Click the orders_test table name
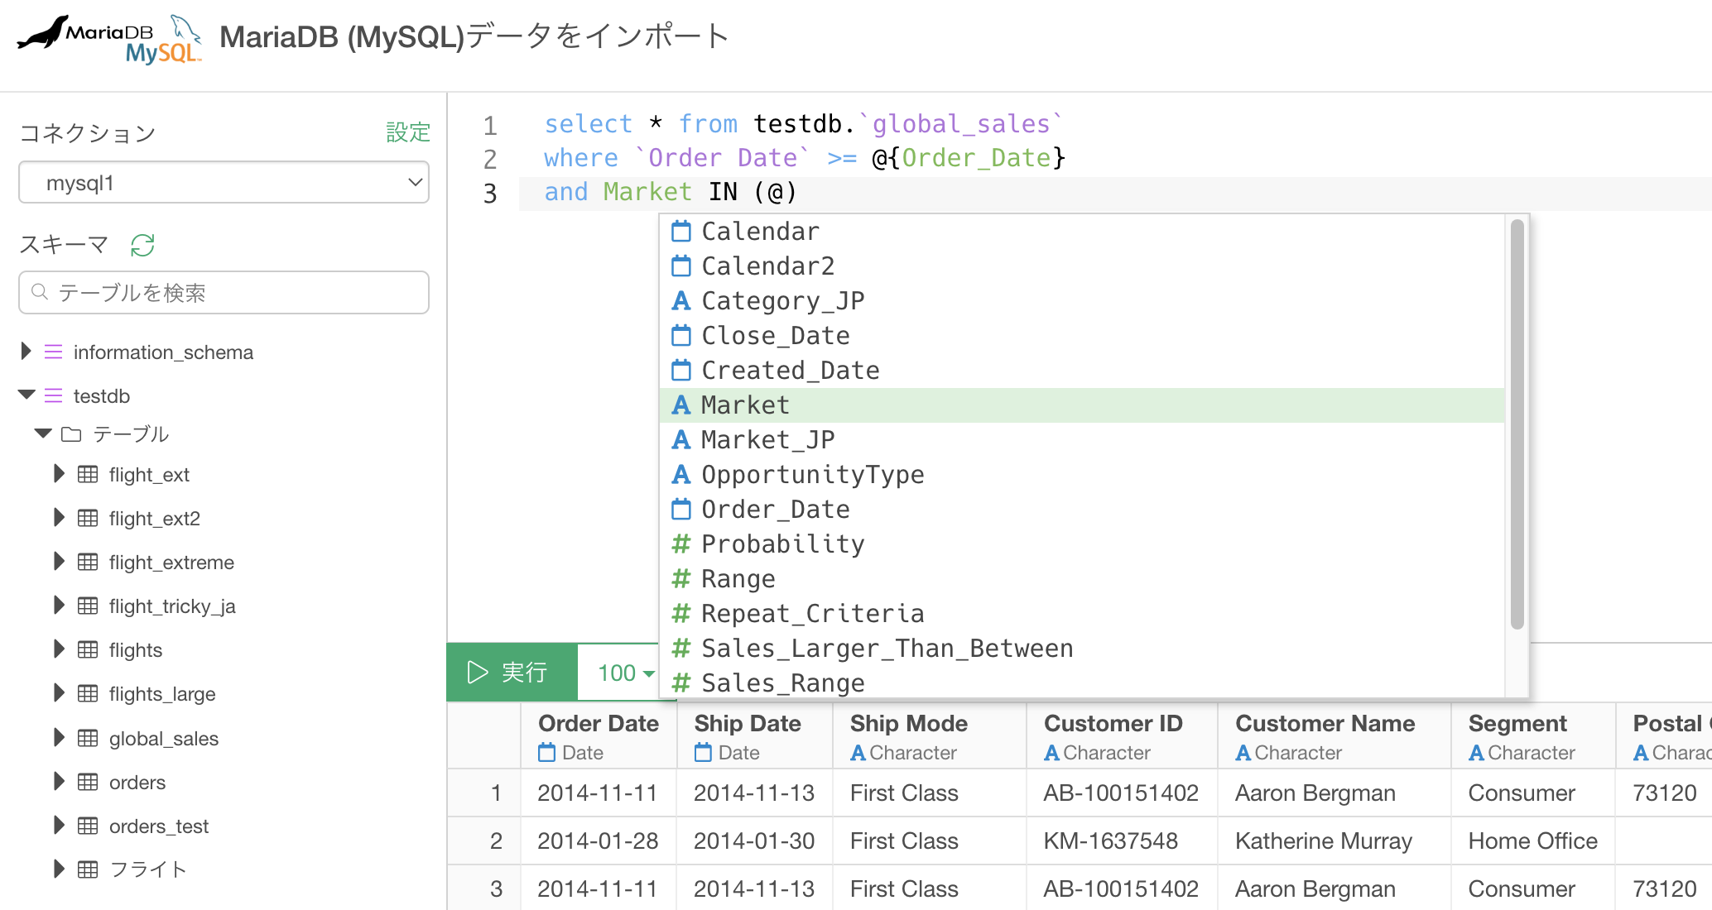Screen dimensions: 1712x910 point(159,826)
